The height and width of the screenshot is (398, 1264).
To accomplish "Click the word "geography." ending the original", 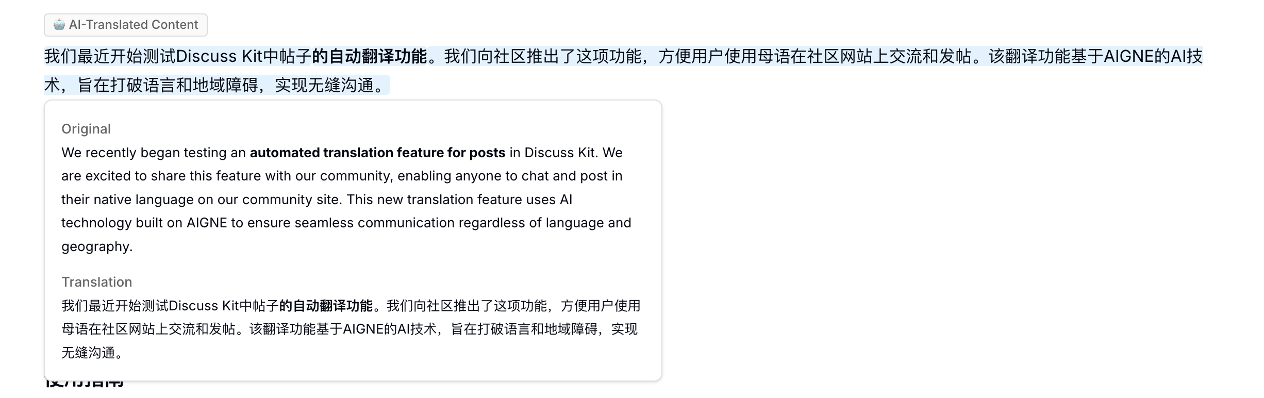I will [97, 246].
